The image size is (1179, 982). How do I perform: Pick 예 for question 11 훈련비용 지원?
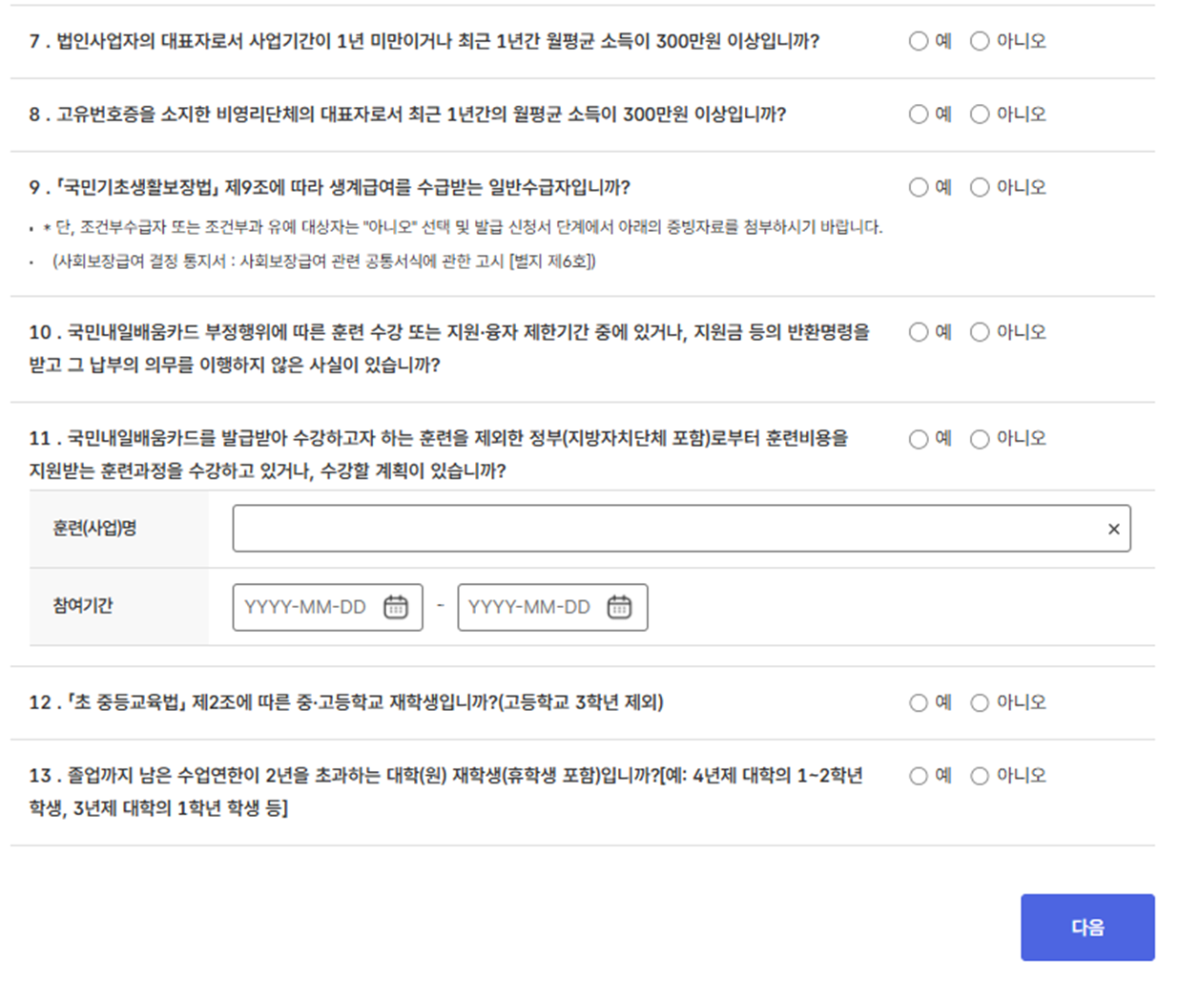pyautogui.click(x=919, y=439)
